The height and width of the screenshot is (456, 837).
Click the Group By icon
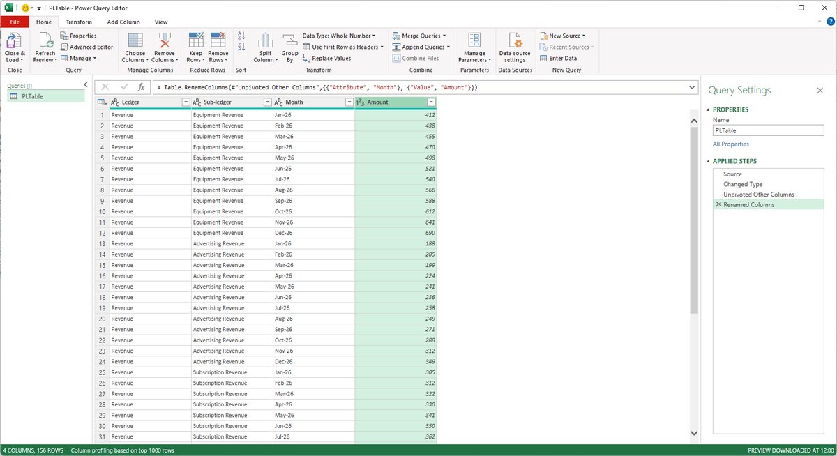(289, 40)
